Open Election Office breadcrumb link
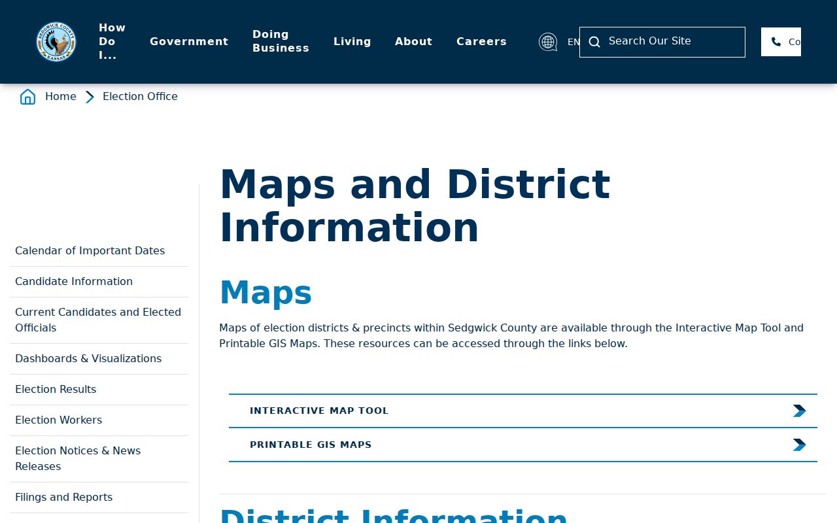837x523 pixels. [140, 96]
